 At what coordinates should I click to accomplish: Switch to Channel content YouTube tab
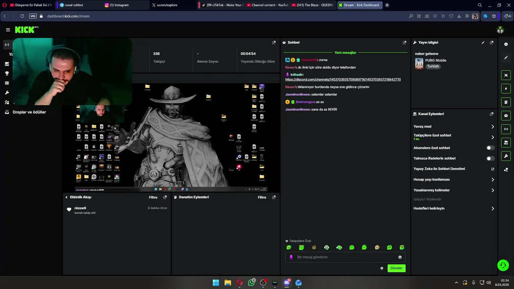pos(267,5)
